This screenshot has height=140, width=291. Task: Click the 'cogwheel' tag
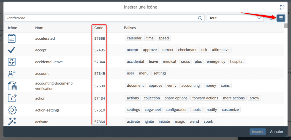[x=153, y=110]
